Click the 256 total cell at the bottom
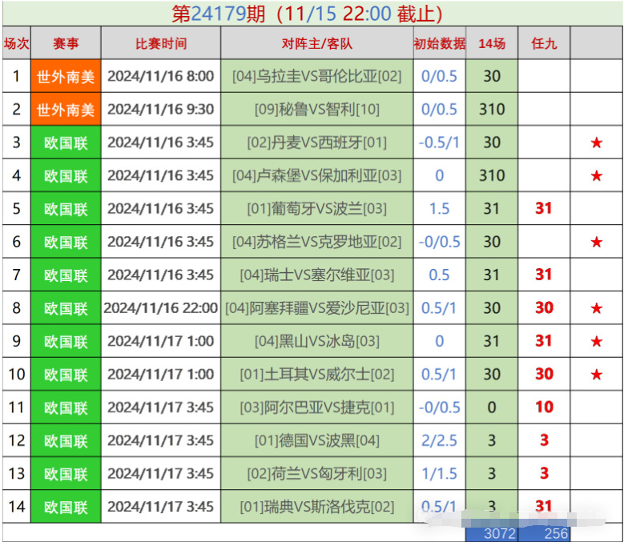This screenshot has width=624, height=542. click(x=544, y=533)
